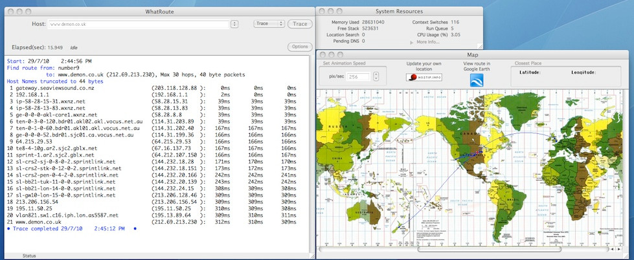Click the 'Trace completed 29/7/10' line
This screenshot has height=260, width=634.
(72, 228)
